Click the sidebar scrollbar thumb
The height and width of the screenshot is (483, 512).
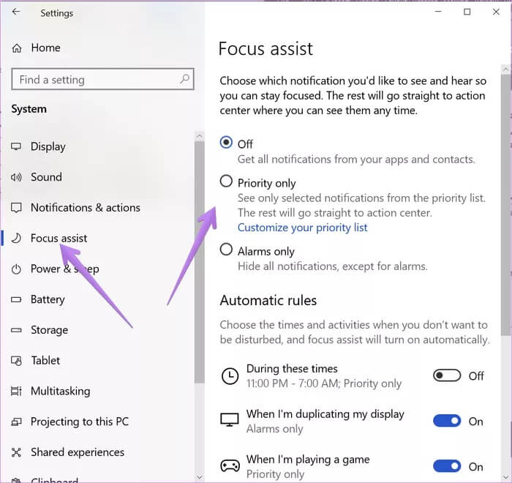(199, 262)
